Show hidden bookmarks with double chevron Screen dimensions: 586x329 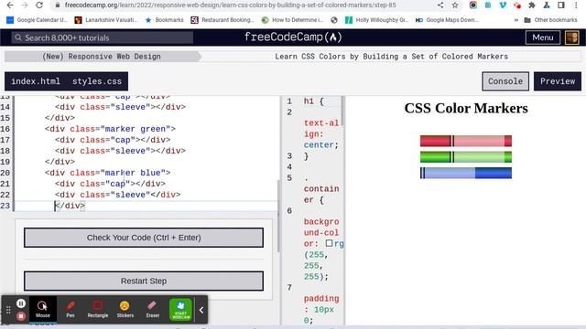click(516, 20)
